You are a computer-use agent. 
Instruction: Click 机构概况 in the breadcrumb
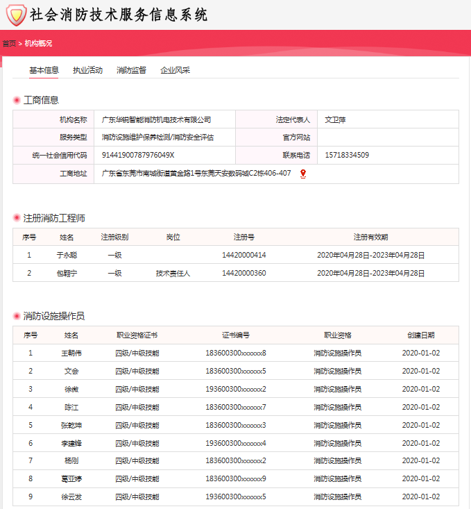point(38,43)
